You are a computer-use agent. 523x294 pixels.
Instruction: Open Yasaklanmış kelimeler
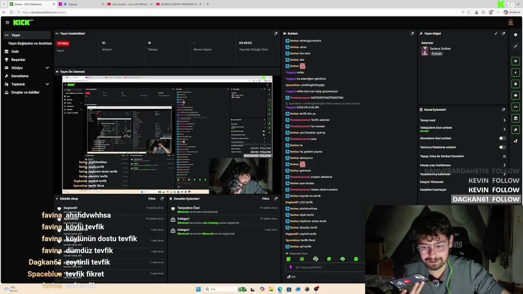463,174
